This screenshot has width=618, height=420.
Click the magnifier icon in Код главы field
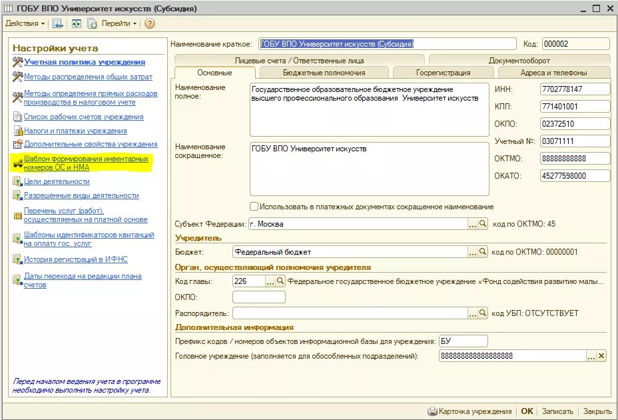pos(280,281)
